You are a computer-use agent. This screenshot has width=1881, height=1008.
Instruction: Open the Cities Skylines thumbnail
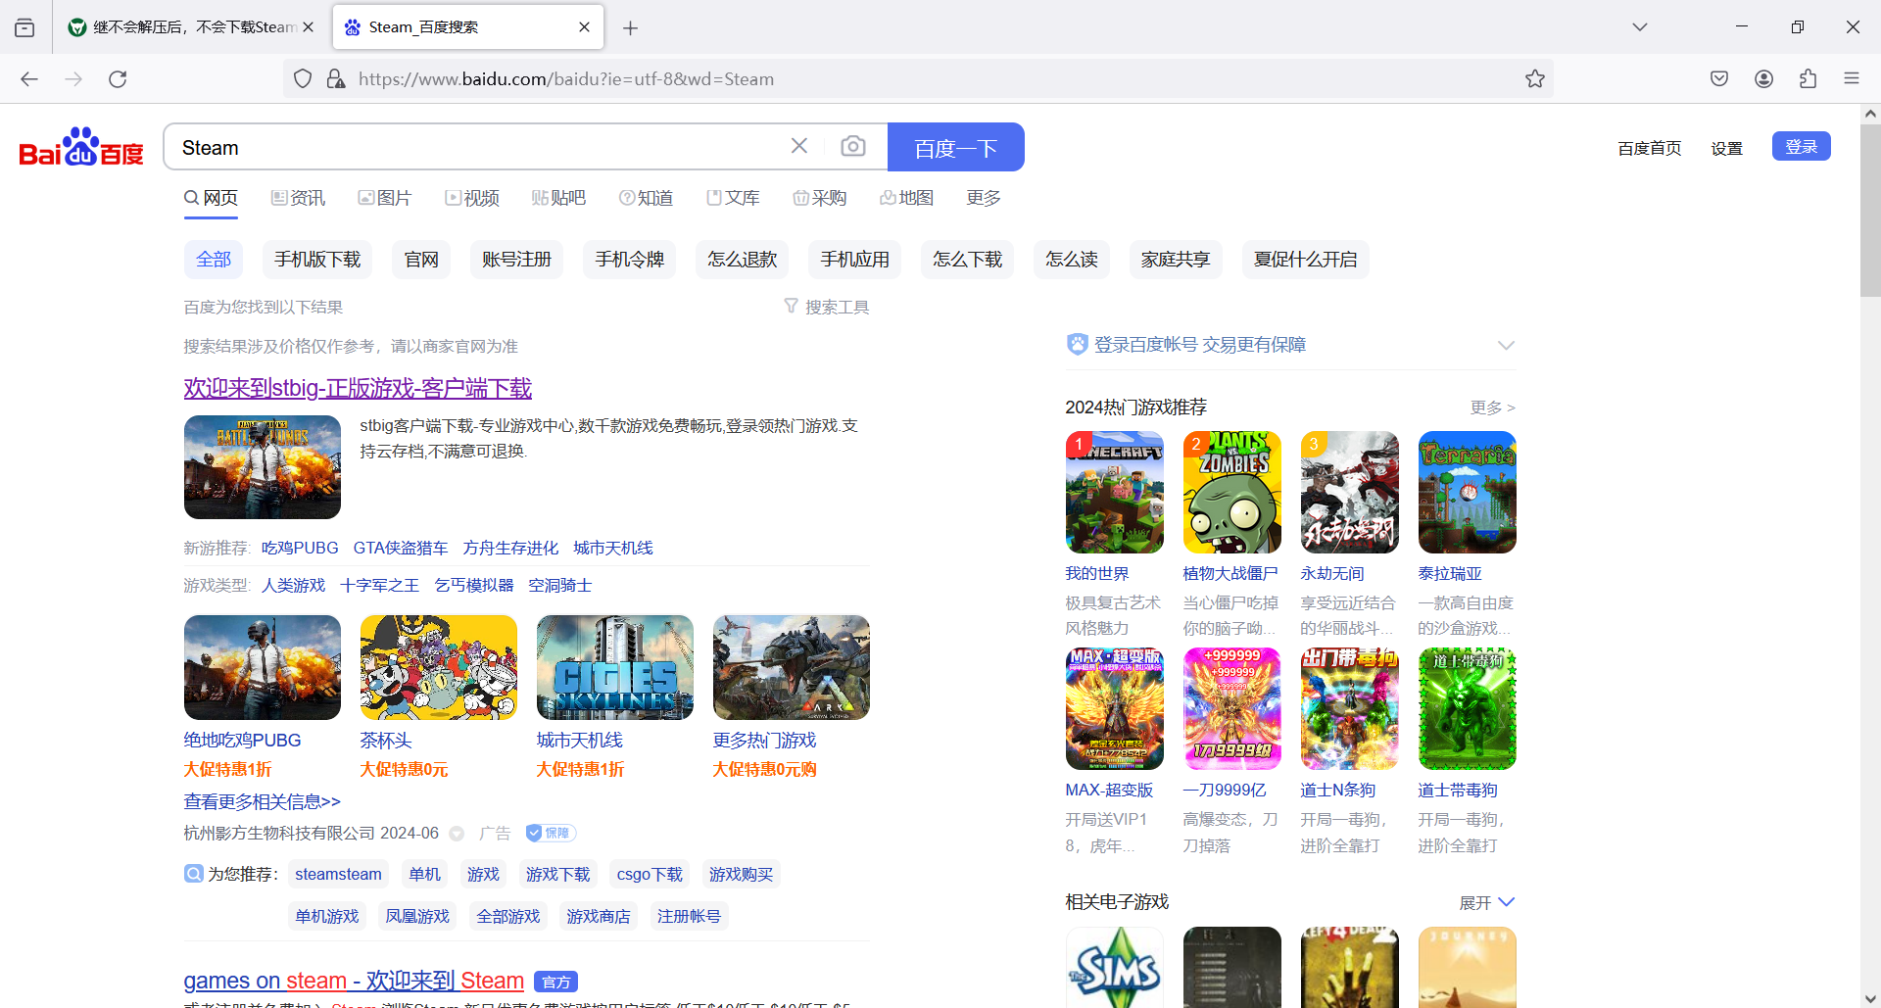point(615,667)
